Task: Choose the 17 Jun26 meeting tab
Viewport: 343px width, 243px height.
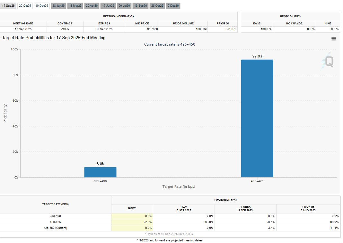Action: pyautogui.click(x=108, y=6)
